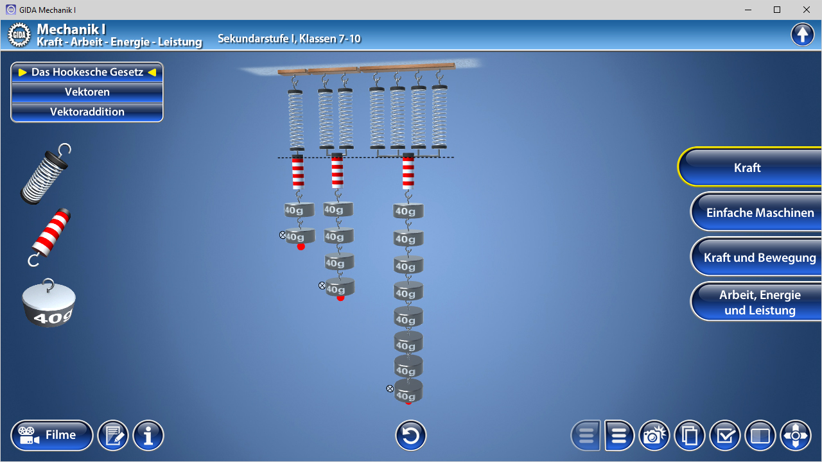Expand the left list-style menu icon
822x462 pixels.
coord(585,435)
